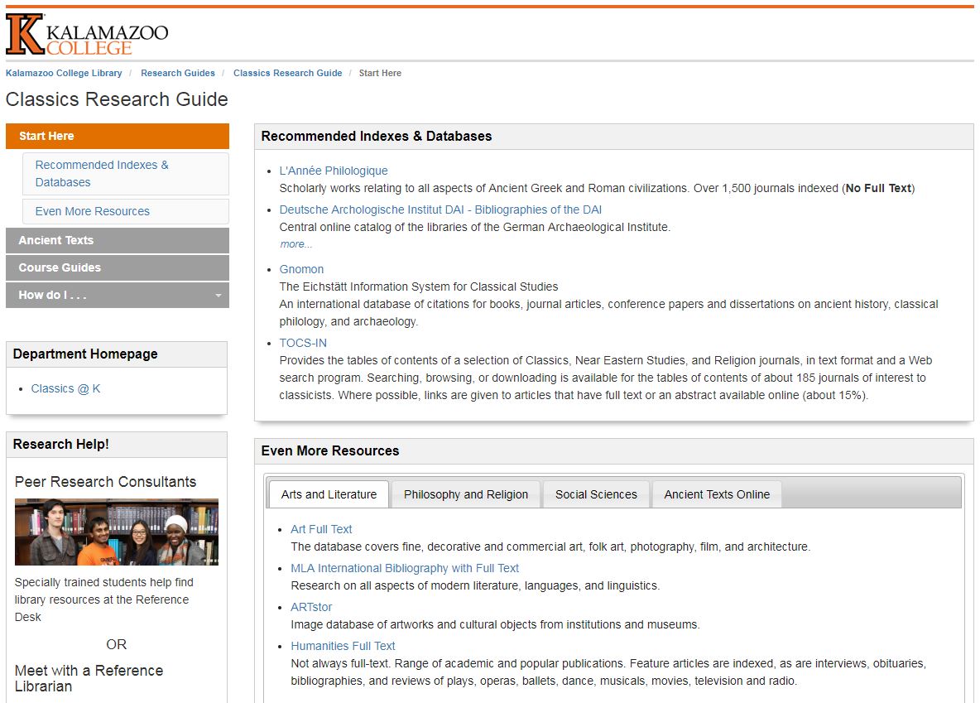Open the Course Guides sidebar page
Viewport: 980px width, 703px height.
pyautogui.click(x=118, y=267)
